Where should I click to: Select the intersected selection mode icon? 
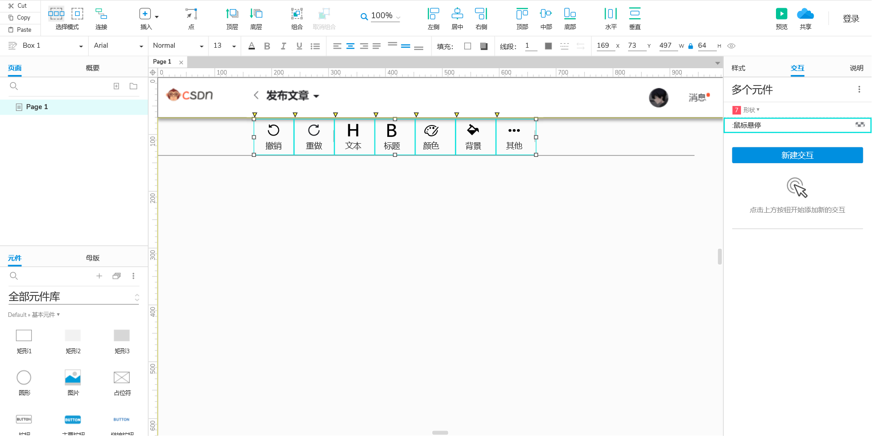[x=56, y=14]
